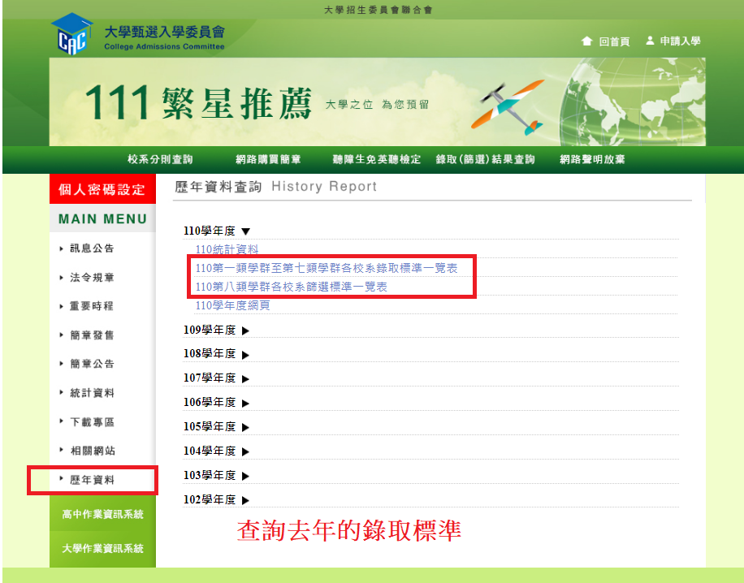The image size is (744, 583).
Task: Open the 申請入學 link
Action: [x=680, y=41]
